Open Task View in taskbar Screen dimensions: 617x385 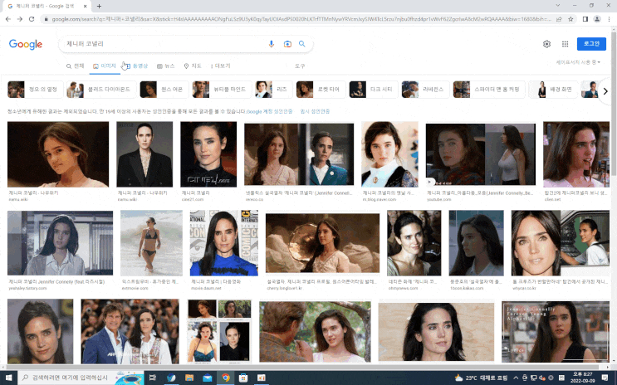click(153, 378)
